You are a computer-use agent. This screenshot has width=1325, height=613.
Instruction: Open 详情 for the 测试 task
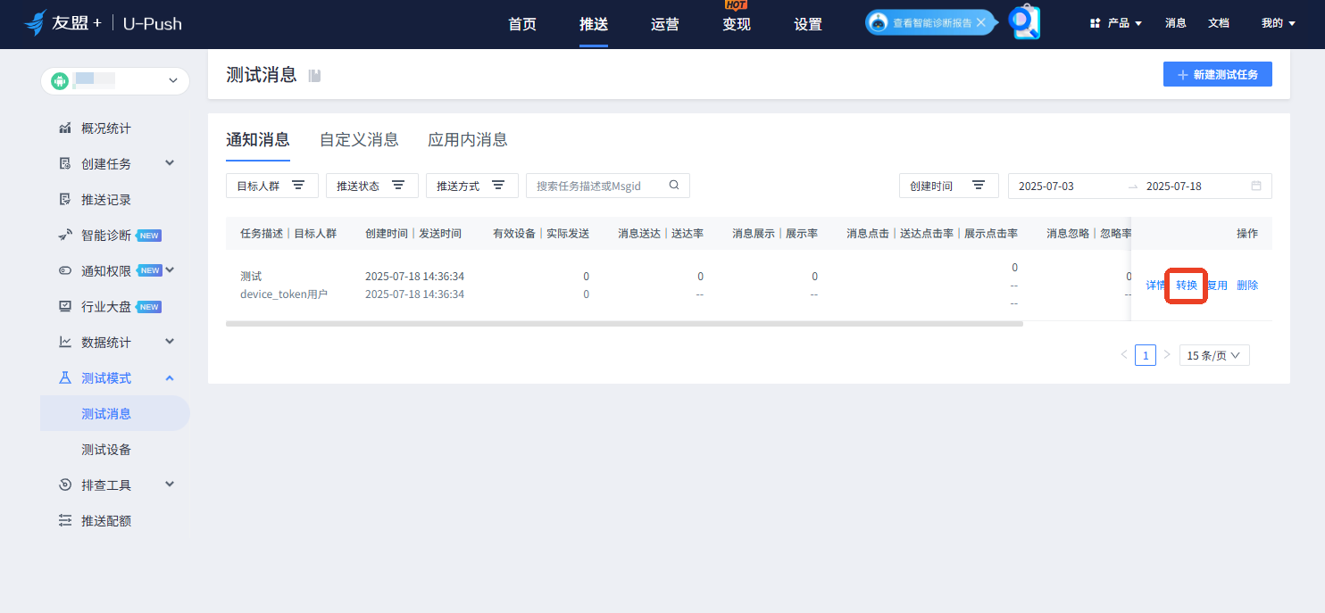pos(1155,286)
